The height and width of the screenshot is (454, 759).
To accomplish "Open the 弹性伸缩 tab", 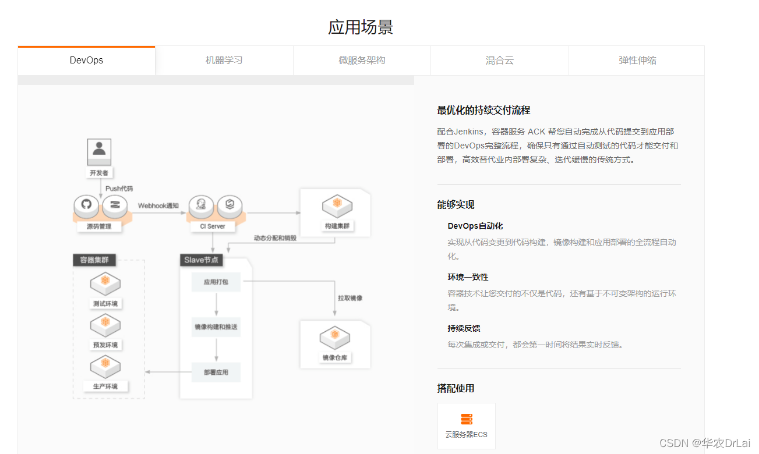I will tap(637, 61).
